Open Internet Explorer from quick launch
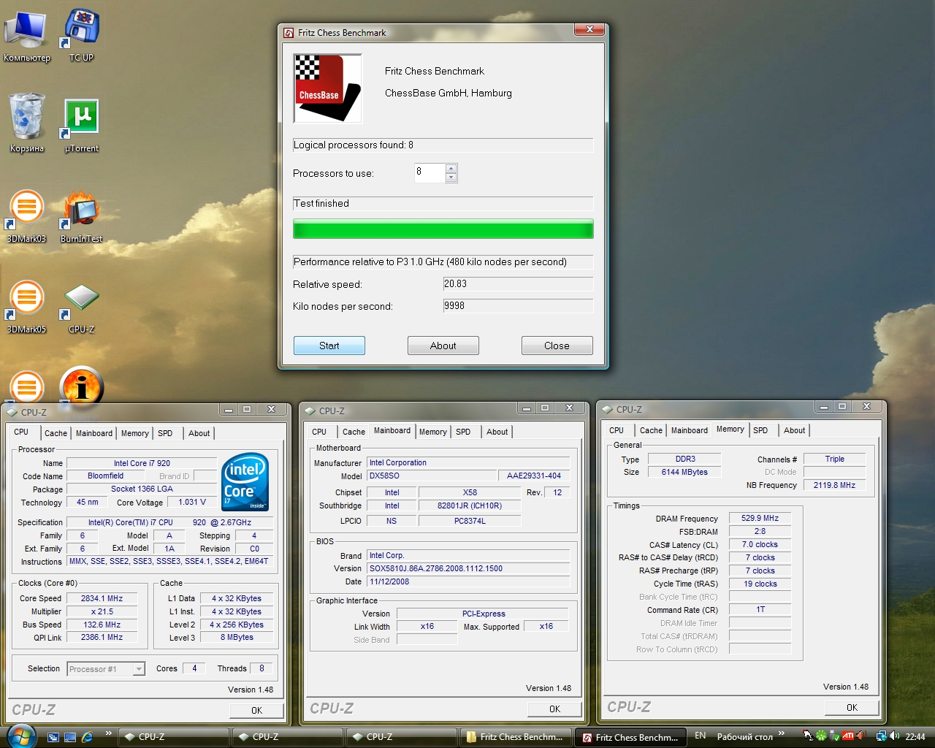935x748 pixels. 88,737
